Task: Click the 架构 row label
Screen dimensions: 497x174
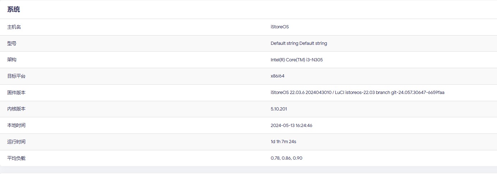Action: pyautogui.click(x=12, y=60)
